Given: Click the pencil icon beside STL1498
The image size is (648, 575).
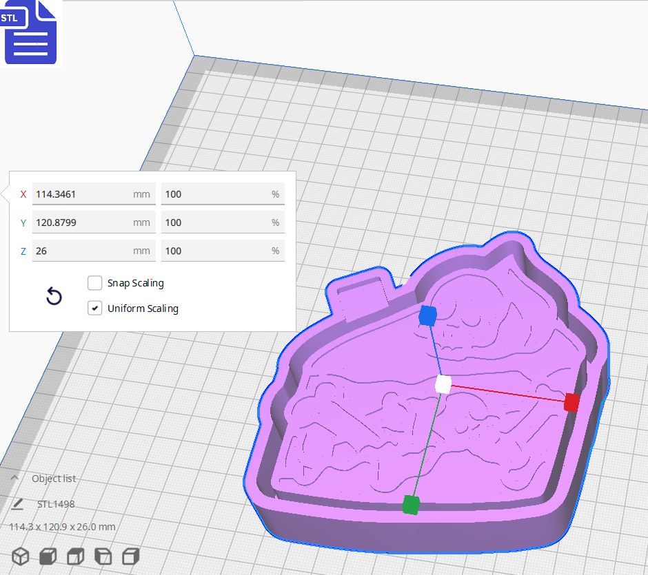Looking at the screenshot, I should click(x=17, y=504).
